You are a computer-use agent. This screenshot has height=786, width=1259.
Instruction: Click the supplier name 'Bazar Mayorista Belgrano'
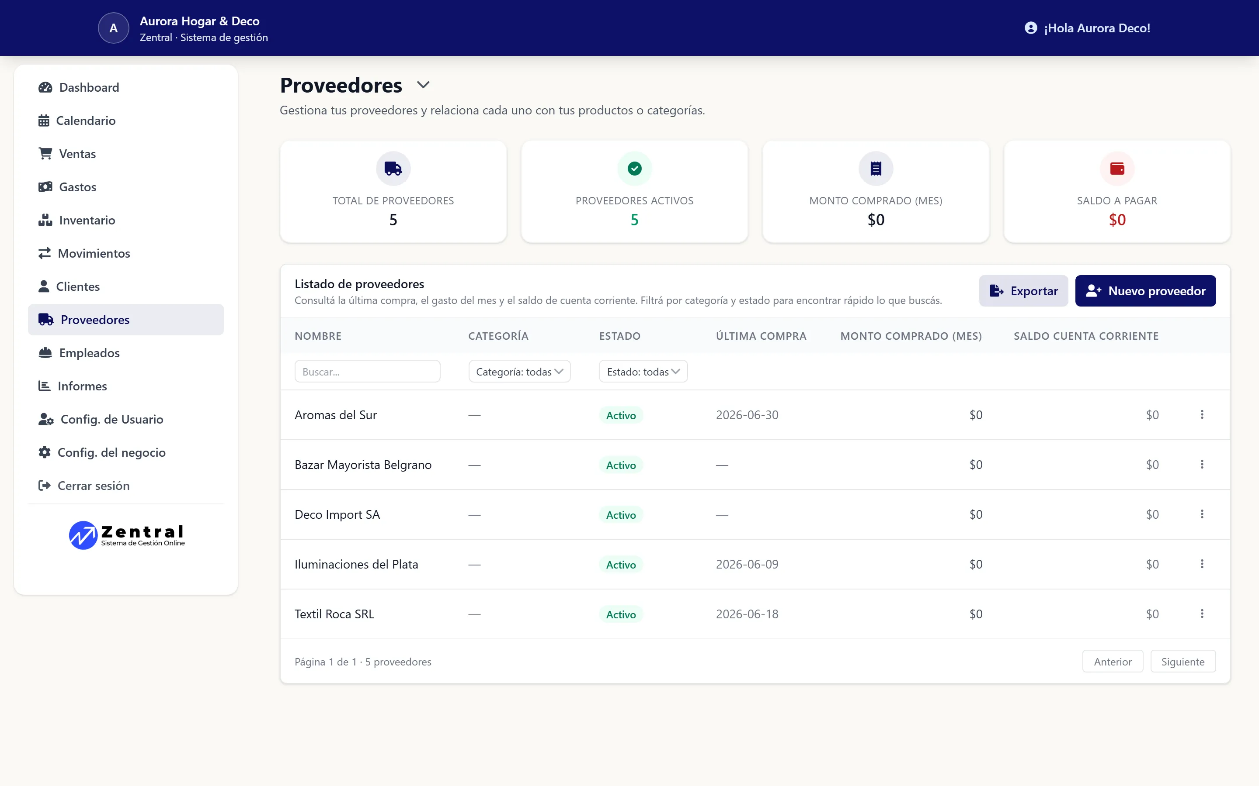(x=363, y=465)
